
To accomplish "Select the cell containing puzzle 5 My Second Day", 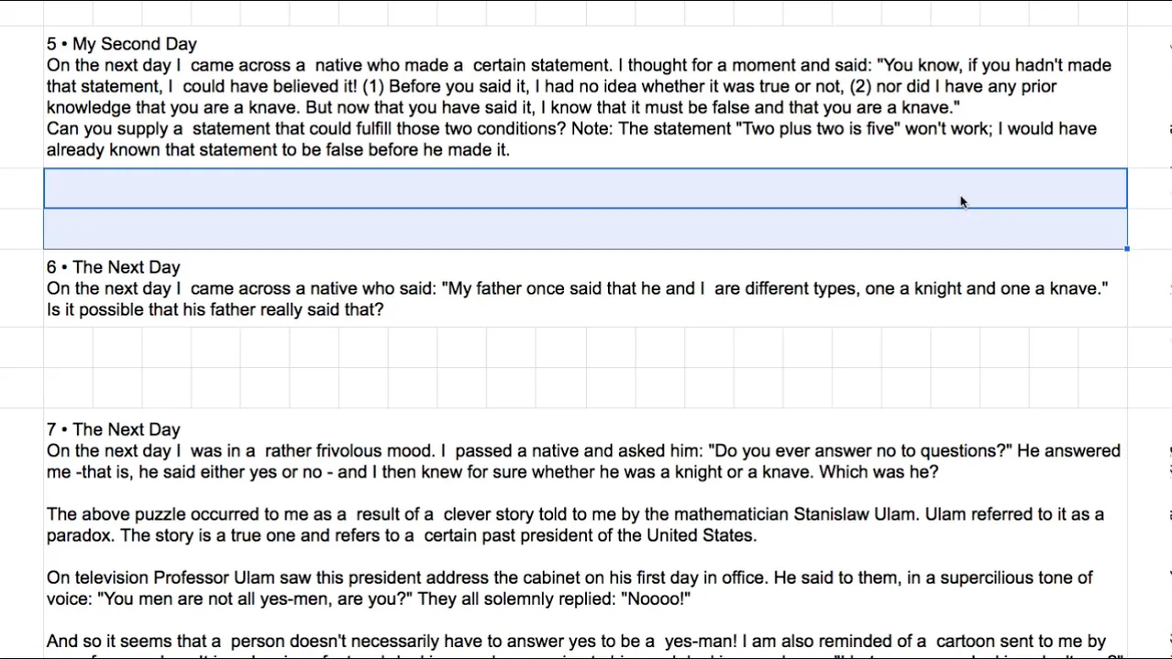I will pyautogui.click(x=585, y=97).
